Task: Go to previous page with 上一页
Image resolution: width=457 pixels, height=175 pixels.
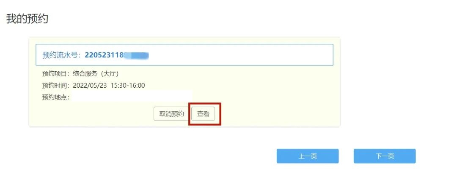Action: point(308,156)
